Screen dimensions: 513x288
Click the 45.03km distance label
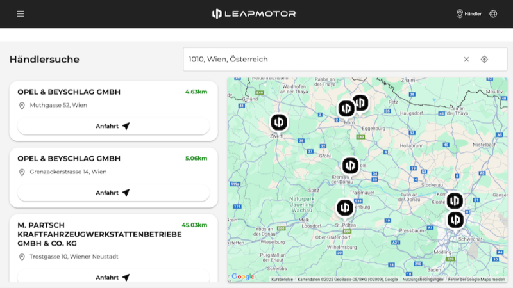pos(195,225)
